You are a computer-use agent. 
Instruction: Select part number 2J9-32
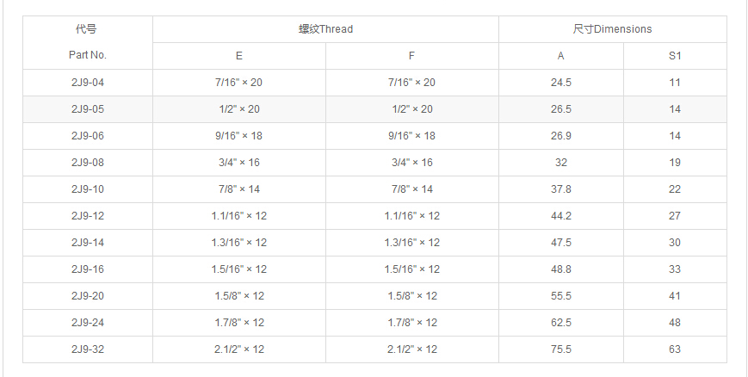point(87,349)
